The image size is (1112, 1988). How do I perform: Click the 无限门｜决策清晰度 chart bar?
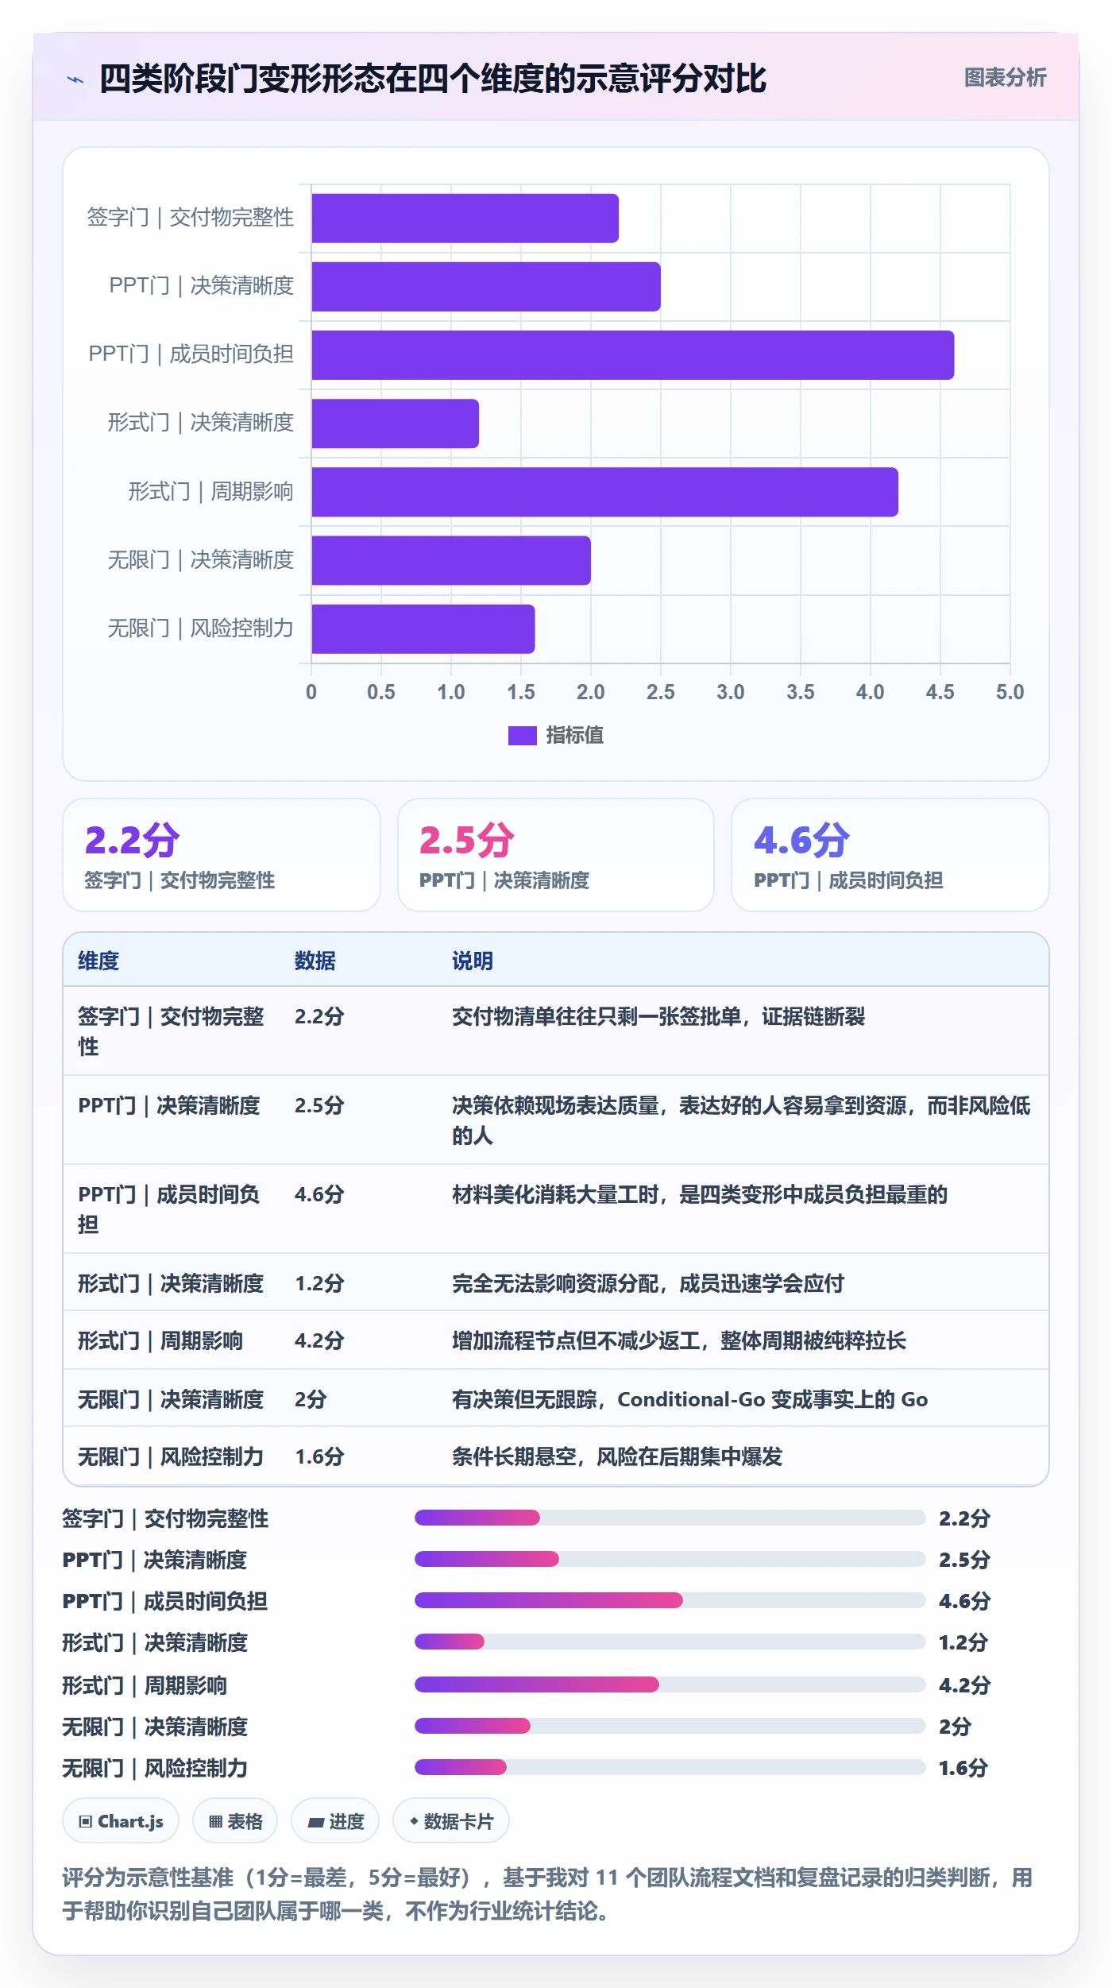point(450,561)
